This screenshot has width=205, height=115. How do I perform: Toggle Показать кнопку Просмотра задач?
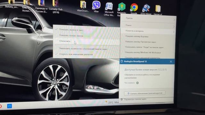148,42
